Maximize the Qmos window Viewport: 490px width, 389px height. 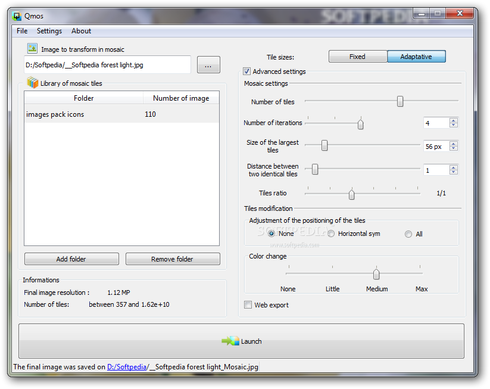(438, 14)
